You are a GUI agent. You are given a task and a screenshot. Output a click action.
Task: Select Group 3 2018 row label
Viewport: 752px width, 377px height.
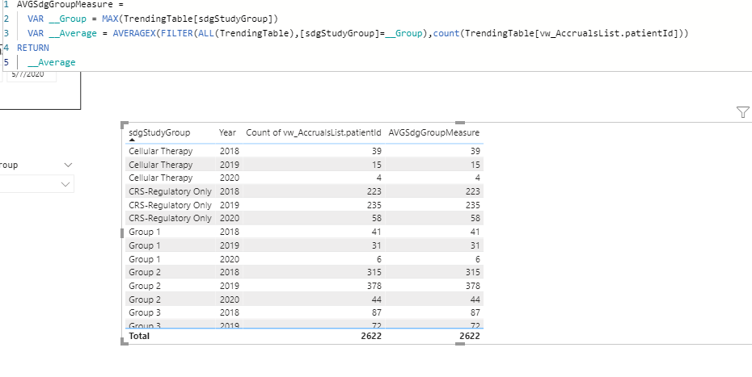pyautogui.click(x=145, y=312)
